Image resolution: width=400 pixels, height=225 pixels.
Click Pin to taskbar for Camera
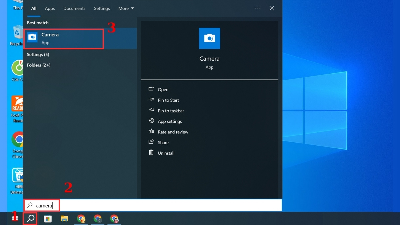pos(171,111)
